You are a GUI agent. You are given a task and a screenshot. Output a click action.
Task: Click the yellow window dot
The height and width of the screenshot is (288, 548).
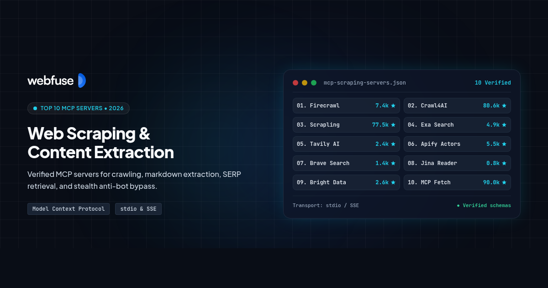(x=305, y=83)
